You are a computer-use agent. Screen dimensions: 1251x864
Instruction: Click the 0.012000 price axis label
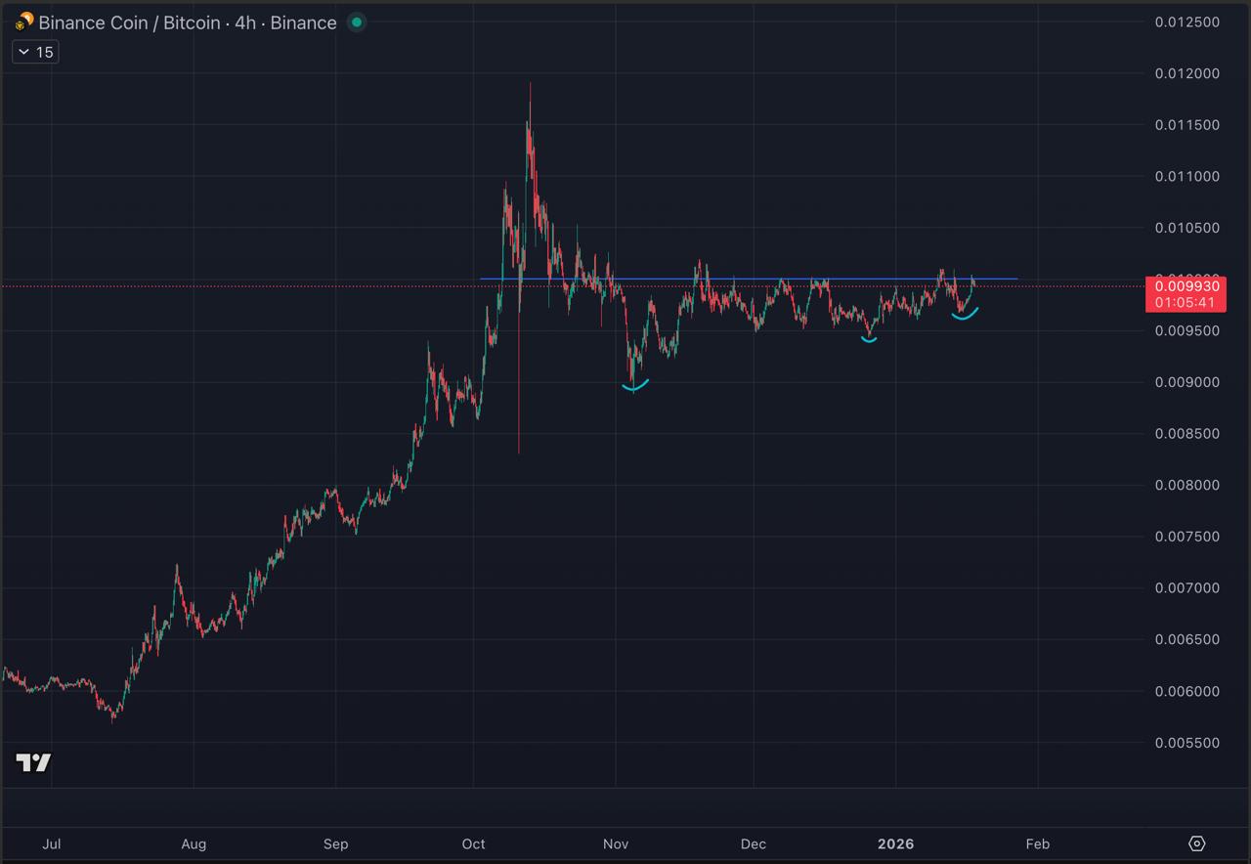[1186, 73]
